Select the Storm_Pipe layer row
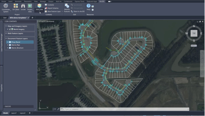Image resolution: width=205 pixels, height=116 pixels. point(20,45)
